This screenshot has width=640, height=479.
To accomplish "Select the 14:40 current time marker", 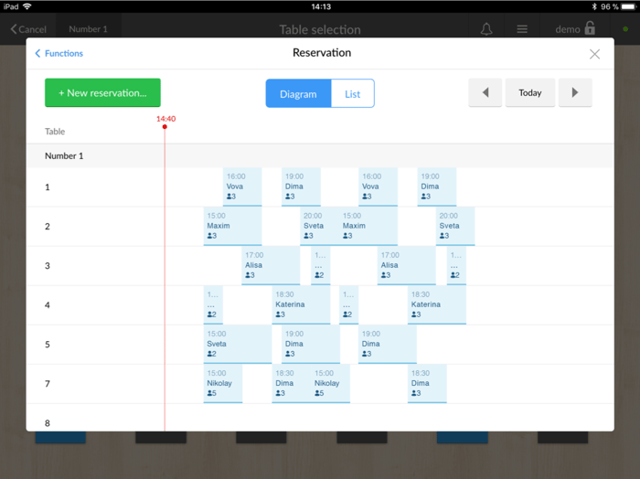I will (165, 120).
